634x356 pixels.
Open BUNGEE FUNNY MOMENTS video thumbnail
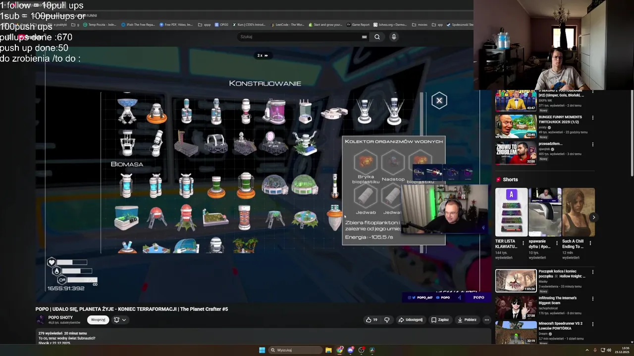click(516, 127)
